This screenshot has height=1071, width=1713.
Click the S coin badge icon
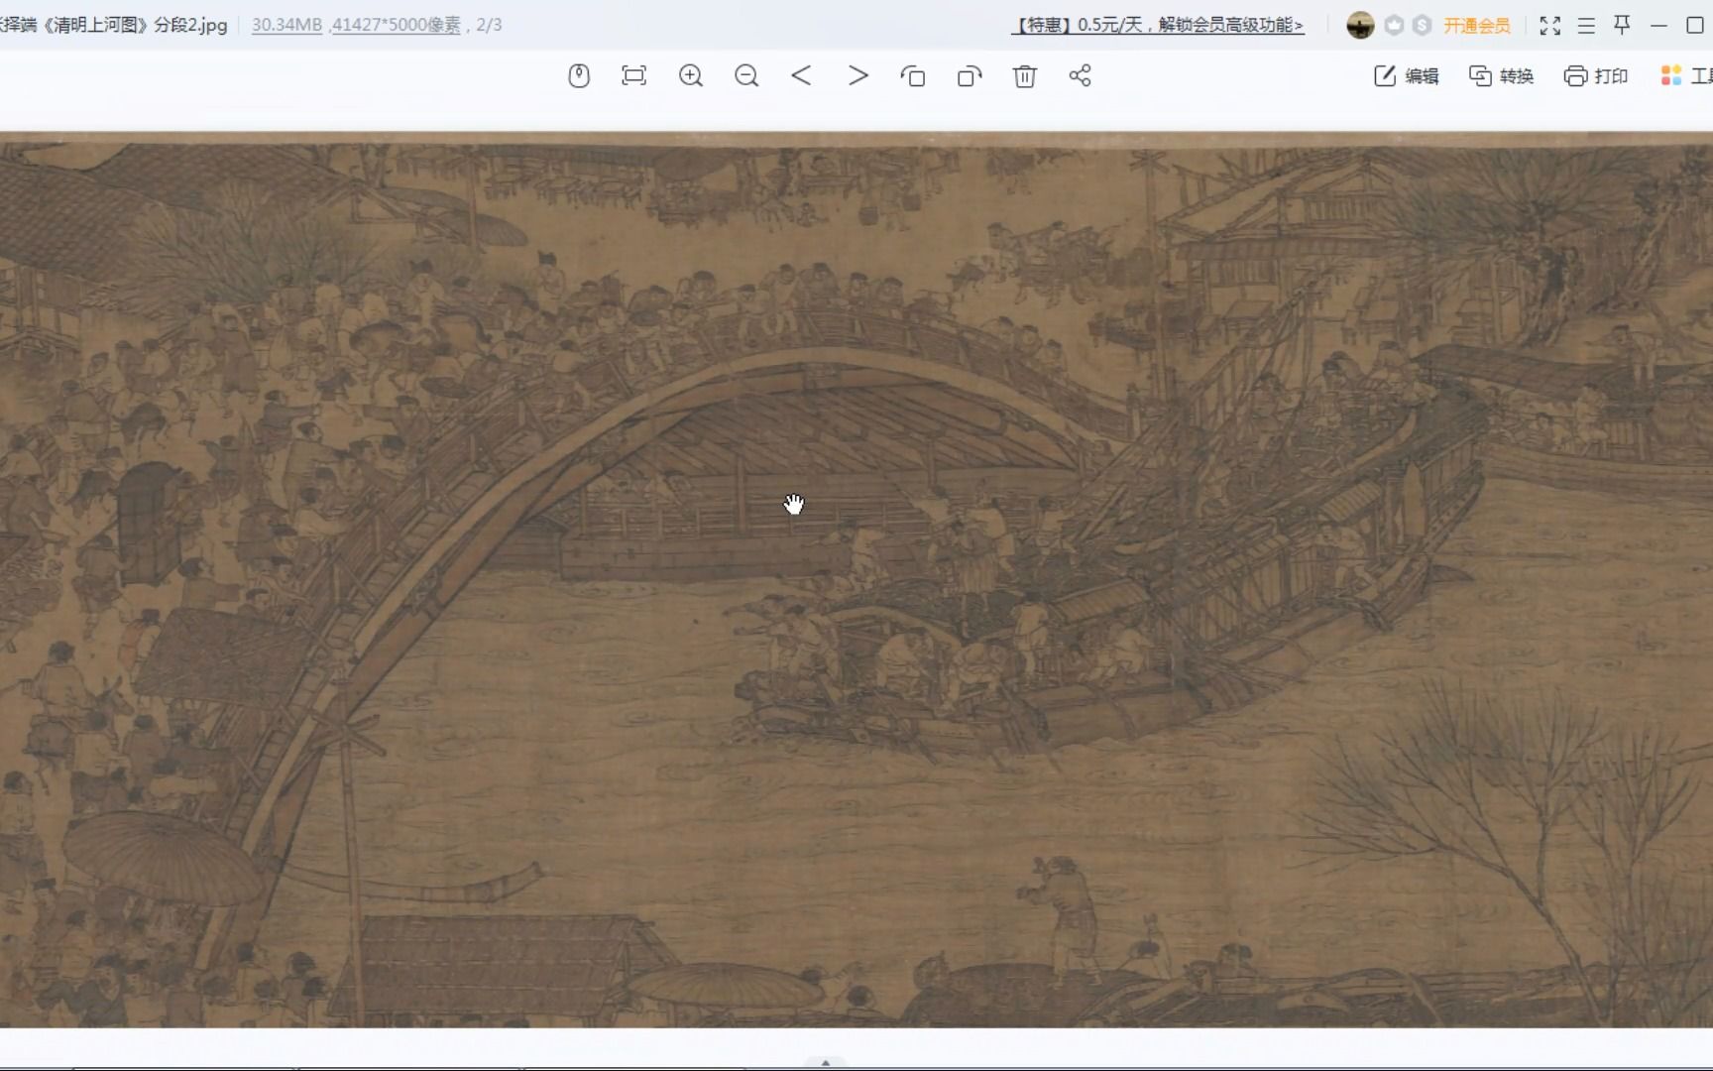1422,26
